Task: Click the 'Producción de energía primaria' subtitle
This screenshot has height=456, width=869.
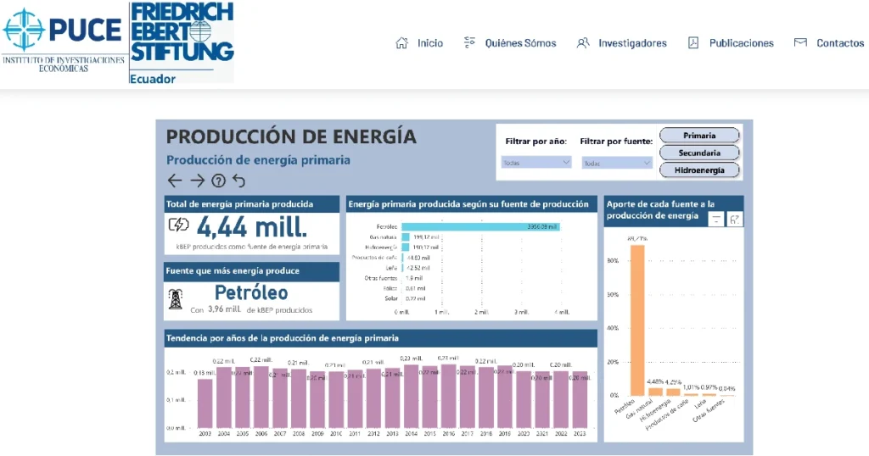Action: tap(258, 160)
